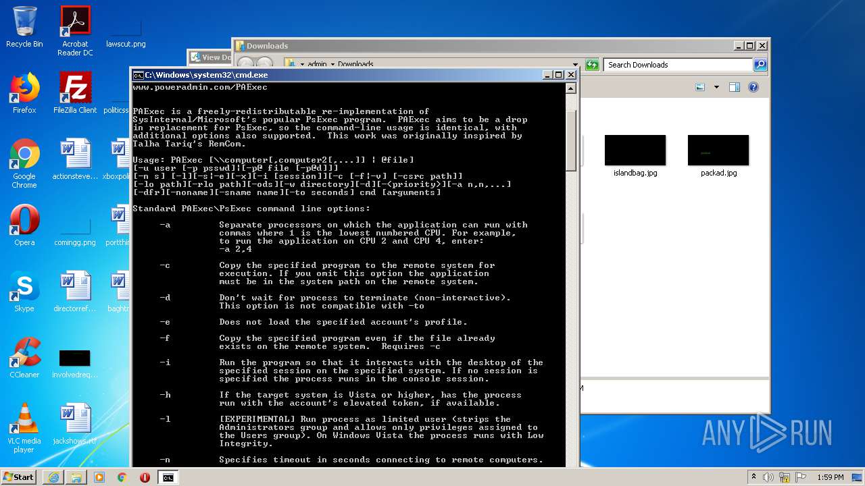
Task: Click cmd.exe title bar text
Action: click(206, 75)
